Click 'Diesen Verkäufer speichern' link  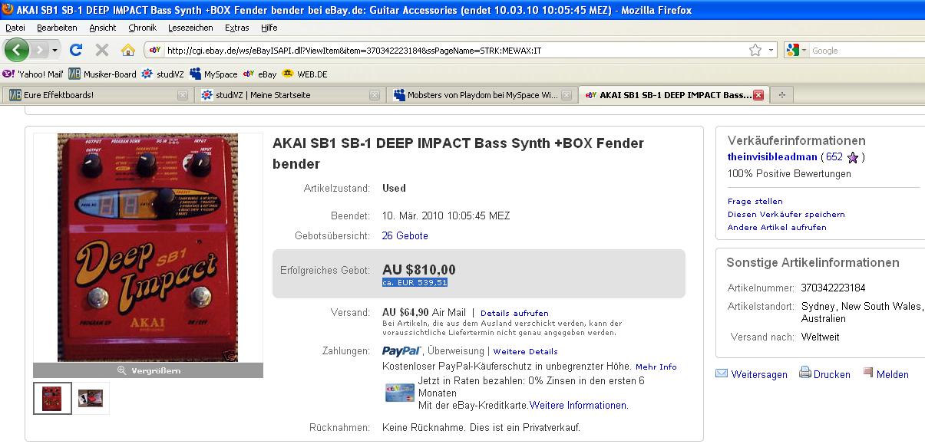[786, 214]
